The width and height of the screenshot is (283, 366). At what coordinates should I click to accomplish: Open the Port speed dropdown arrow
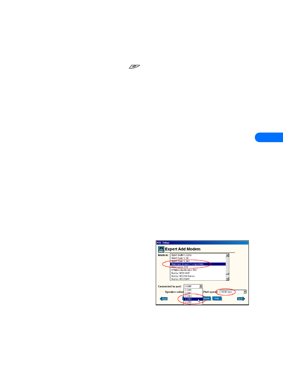tap(245, 292)
